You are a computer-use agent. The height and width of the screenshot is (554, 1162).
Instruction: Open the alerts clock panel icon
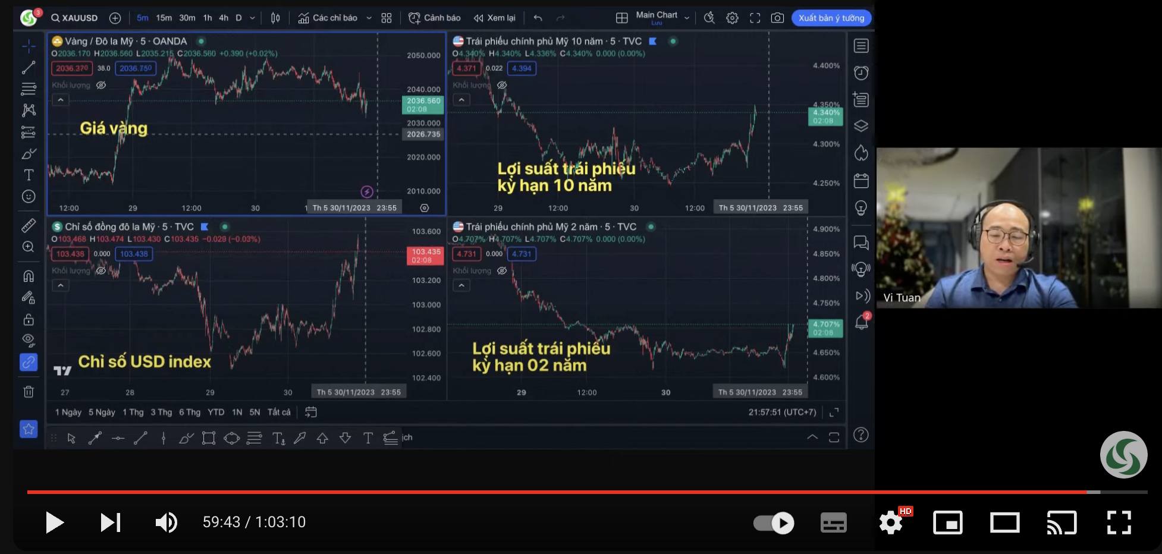point(861,73)
